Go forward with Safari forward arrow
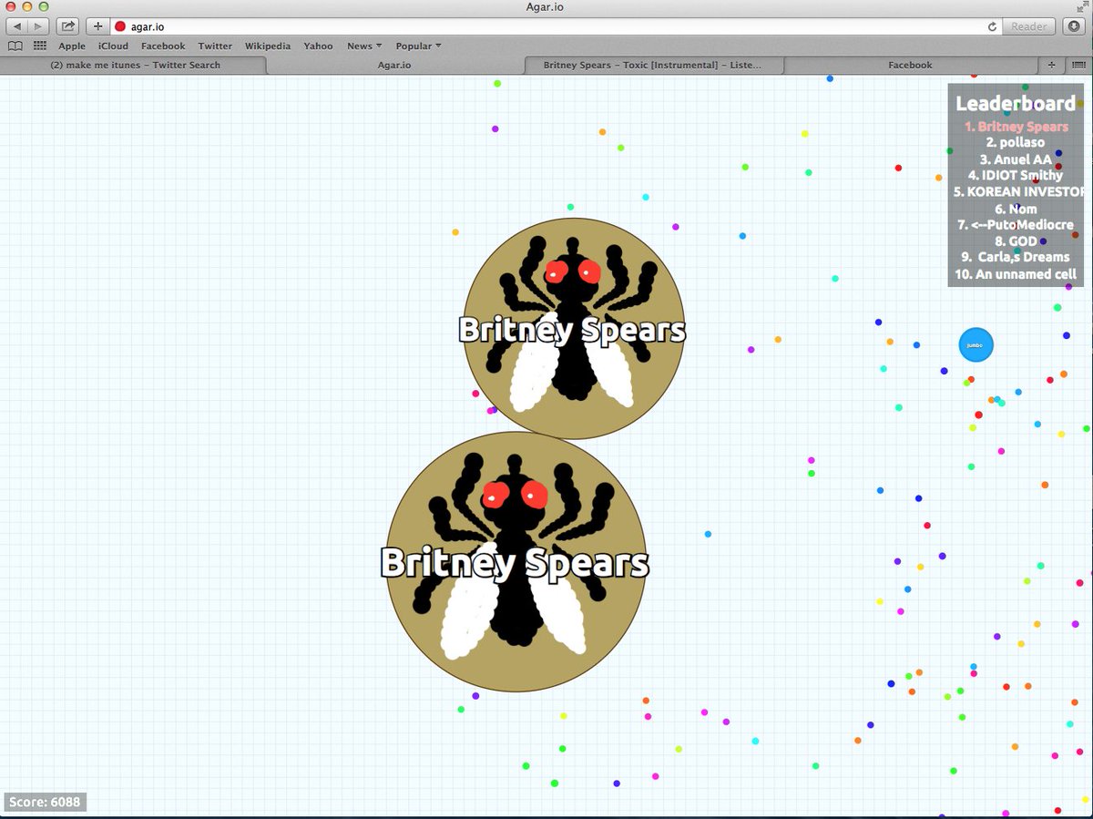Image resolution: width=1093 pixels, height=819 pixels. [39, 26]
